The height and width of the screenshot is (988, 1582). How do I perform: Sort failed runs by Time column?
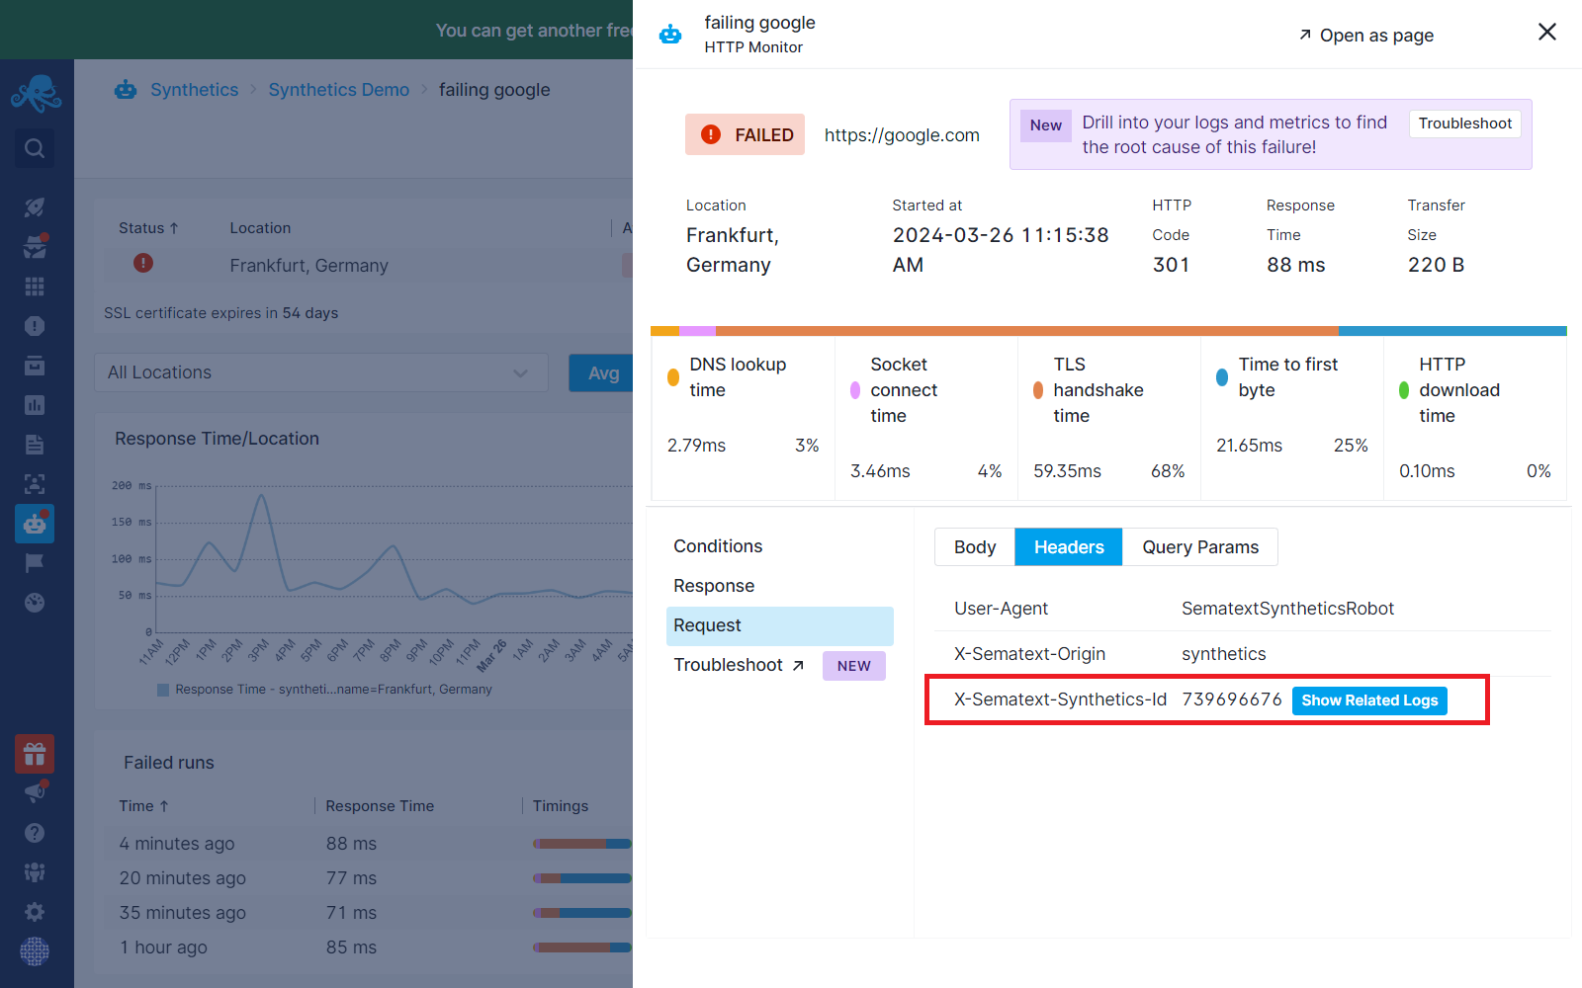pyautogui.click(x=144, y=806)
